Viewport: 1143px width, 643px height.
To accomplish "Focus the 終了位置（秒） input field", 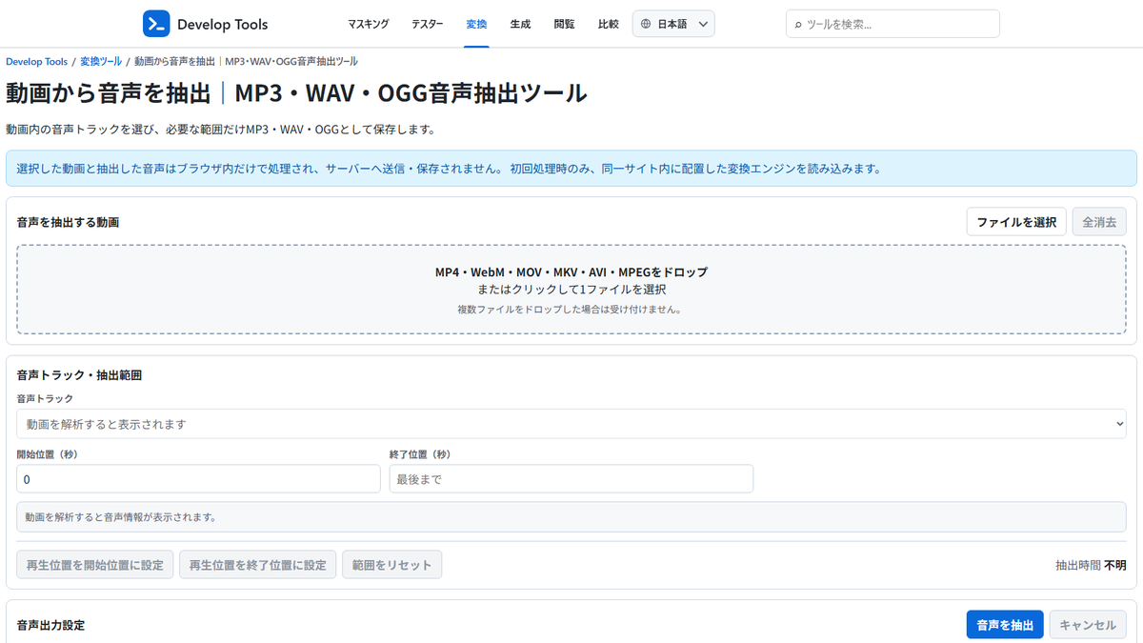I will pos(571,479).
